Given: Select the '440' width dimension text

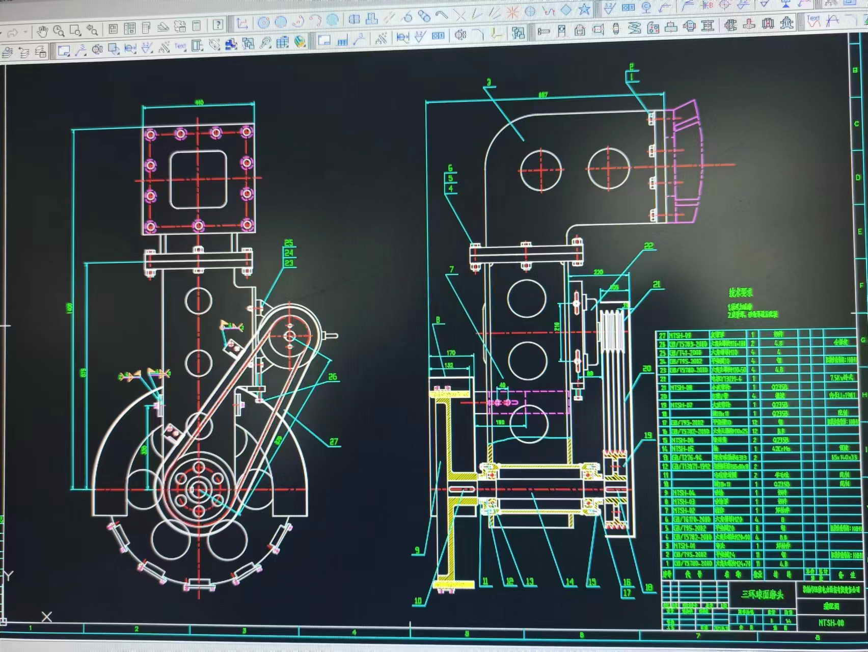Looking at the screenshot, I should [x=199, y=102].
